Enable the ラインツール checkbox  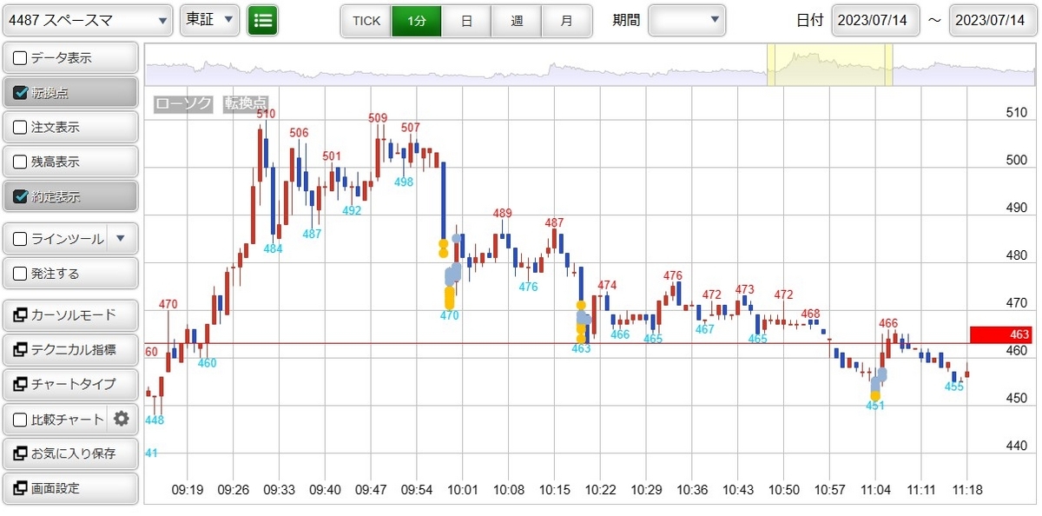coord(21,239)
